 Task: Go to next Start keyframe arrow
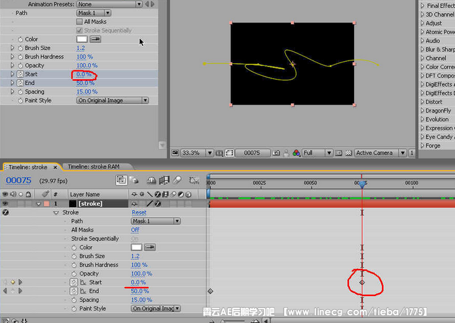click(20, 282)
